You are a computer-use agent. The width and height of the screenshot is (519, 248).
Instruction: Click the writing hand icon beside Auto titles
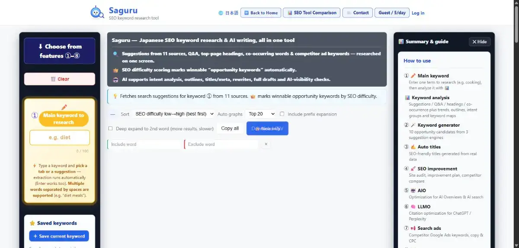[x=413, y=147]
